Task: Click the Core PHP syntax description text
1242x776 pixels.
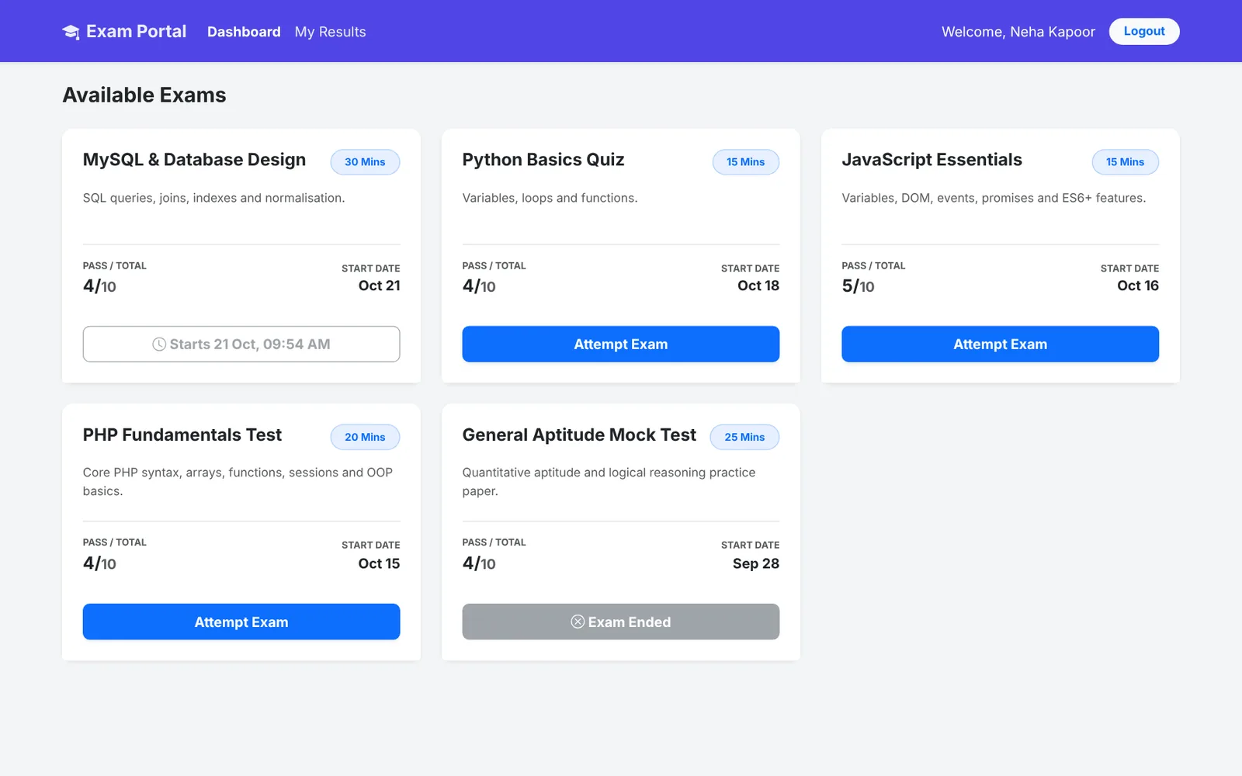Action: [x=238, y=482]
